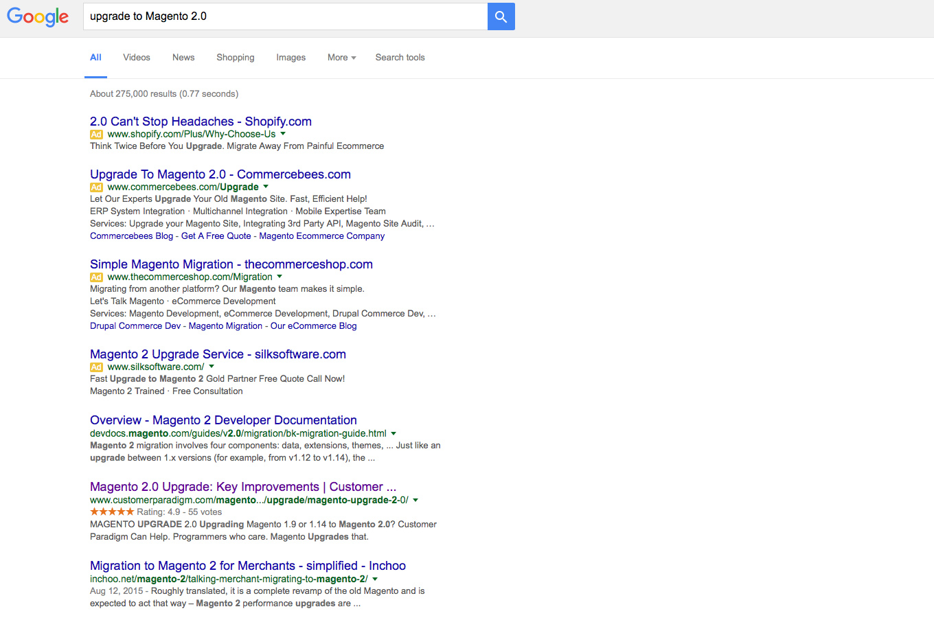The height and width of the screenshot is (620, 934).
Task: Click the search input field
Action: click(x=285, y=16)
